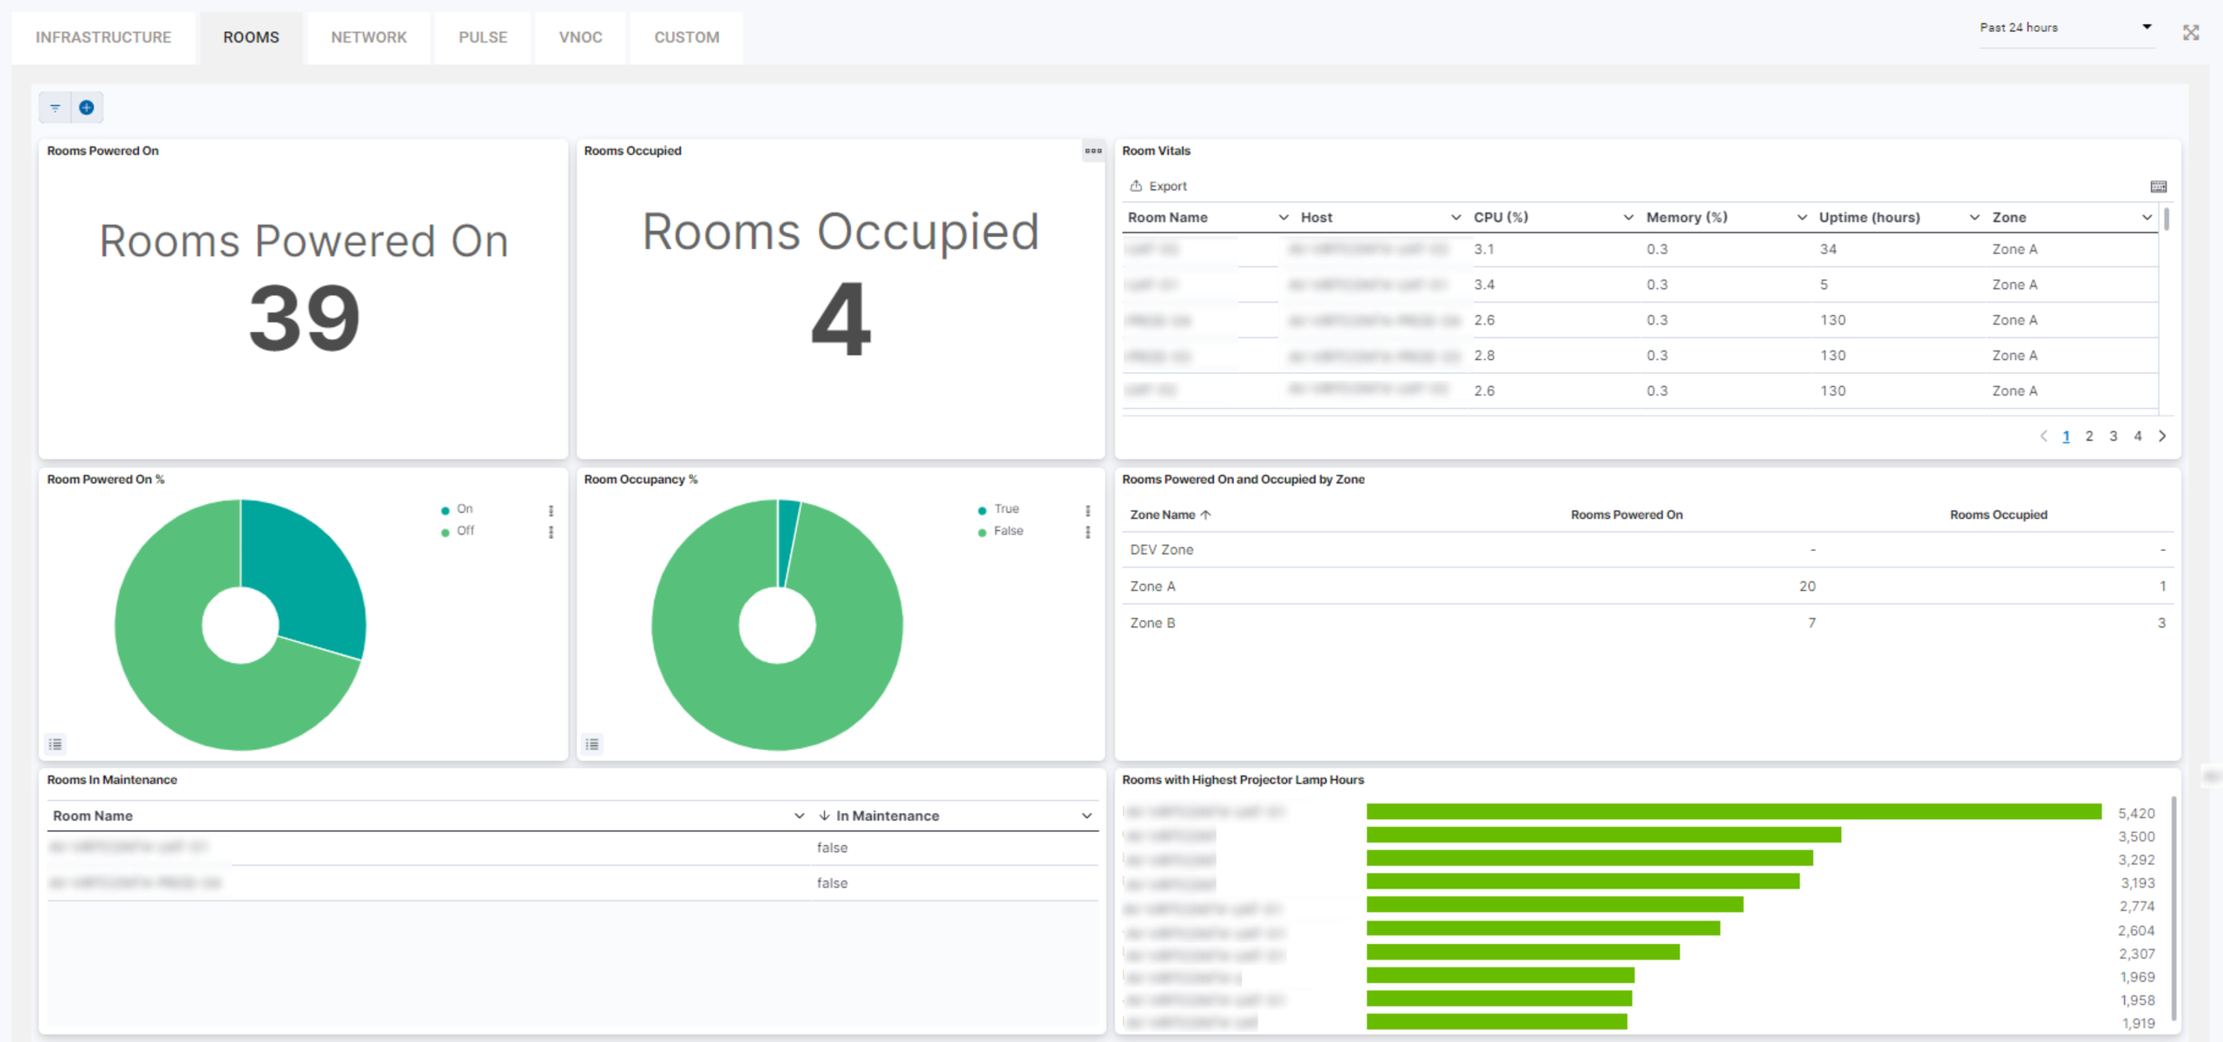This screenshot has height=1042, width=2223.
Task: Click the Rooms with Highest Projector Lamp Hours title
Action: [1243, 779]
